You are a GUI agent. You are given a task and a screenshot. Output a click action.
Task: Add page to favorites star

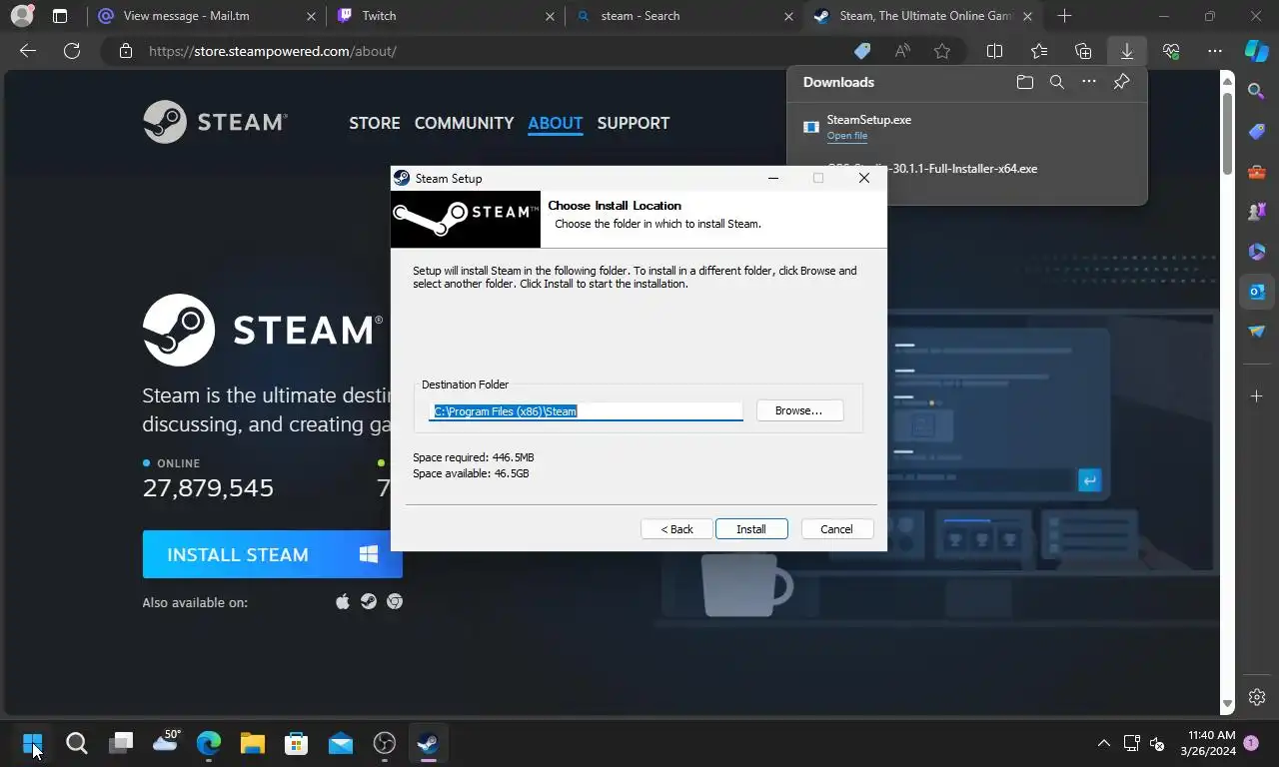tap(942, 51)
